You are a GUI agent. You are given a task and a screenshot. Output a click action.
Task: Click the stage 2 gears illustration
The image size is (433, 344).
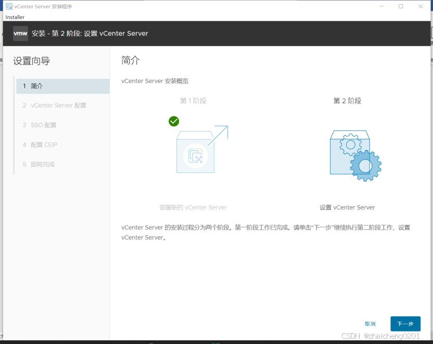(x=355, y=155)
